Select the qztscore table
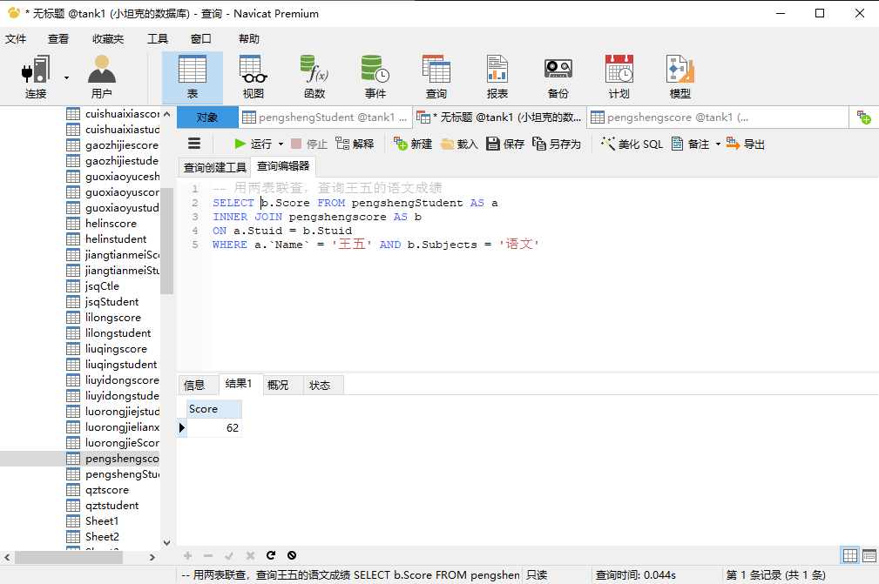879x584 pixels. [107, 490]
